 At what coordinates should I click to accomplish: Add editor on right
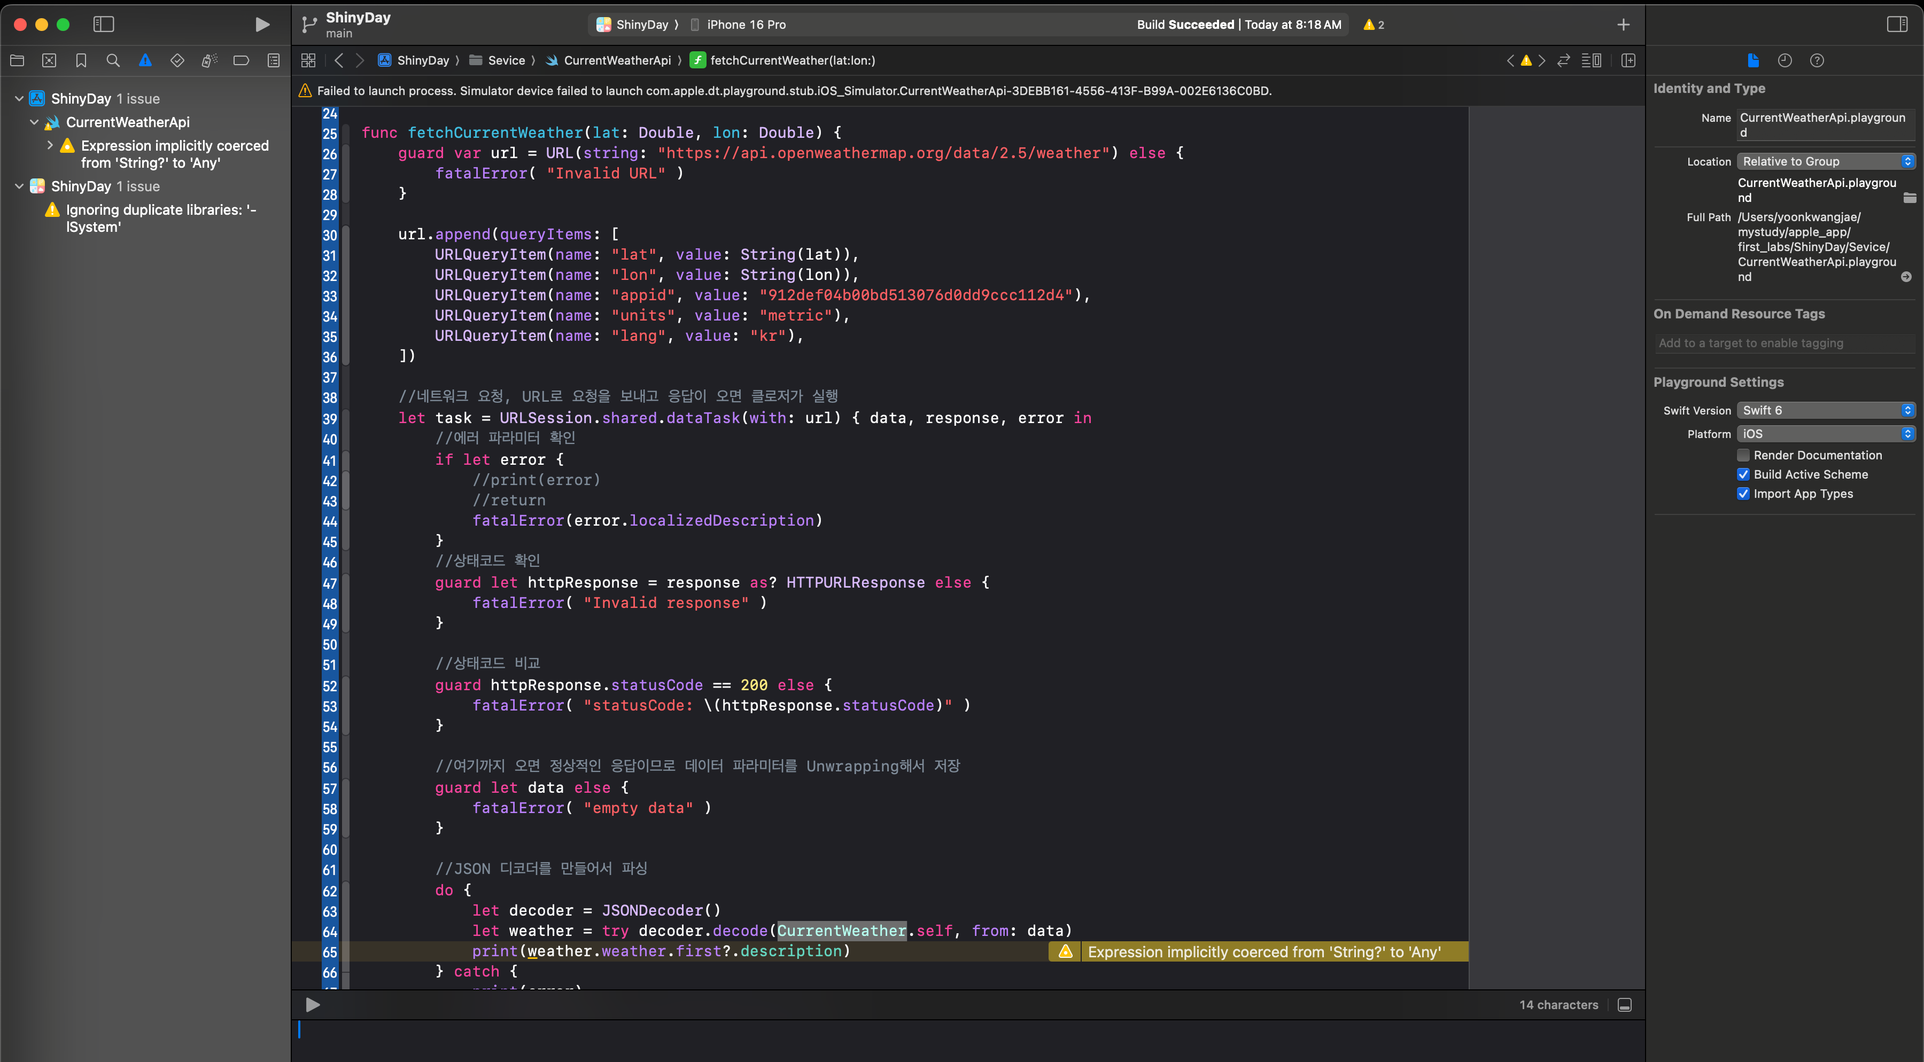pos(1628,60)
